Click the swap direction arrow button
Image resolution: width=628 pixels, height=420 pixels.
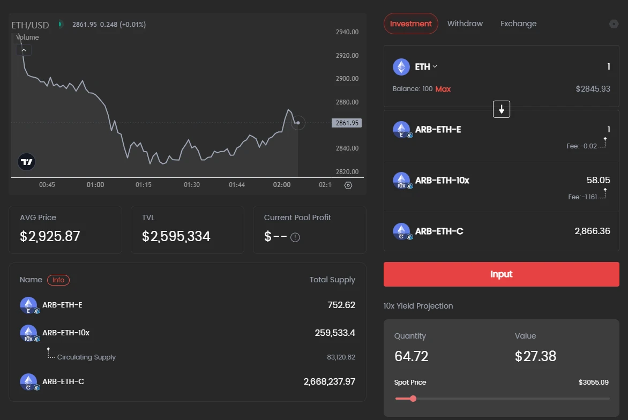click(502, 109)
